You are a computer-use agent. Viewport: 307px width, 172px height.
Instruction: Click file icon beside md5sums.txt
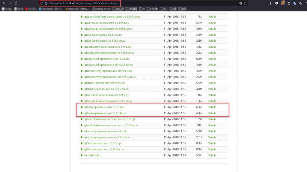coord(82,155)
